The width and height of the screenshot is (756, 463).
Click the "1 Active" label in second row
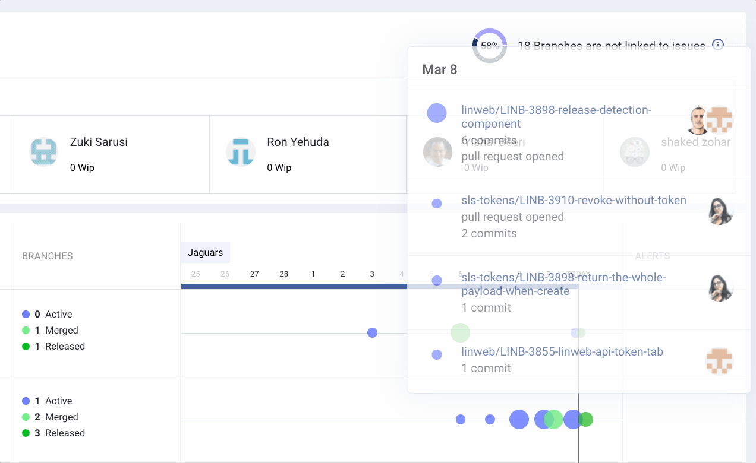(53, 401)
